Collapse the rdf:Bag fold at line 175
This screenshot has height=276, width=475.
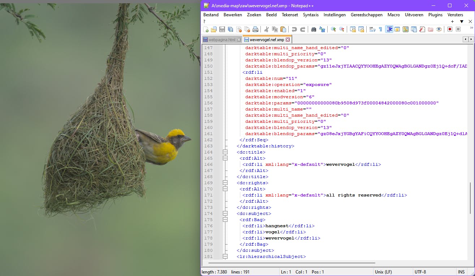[x=225, y=220]
